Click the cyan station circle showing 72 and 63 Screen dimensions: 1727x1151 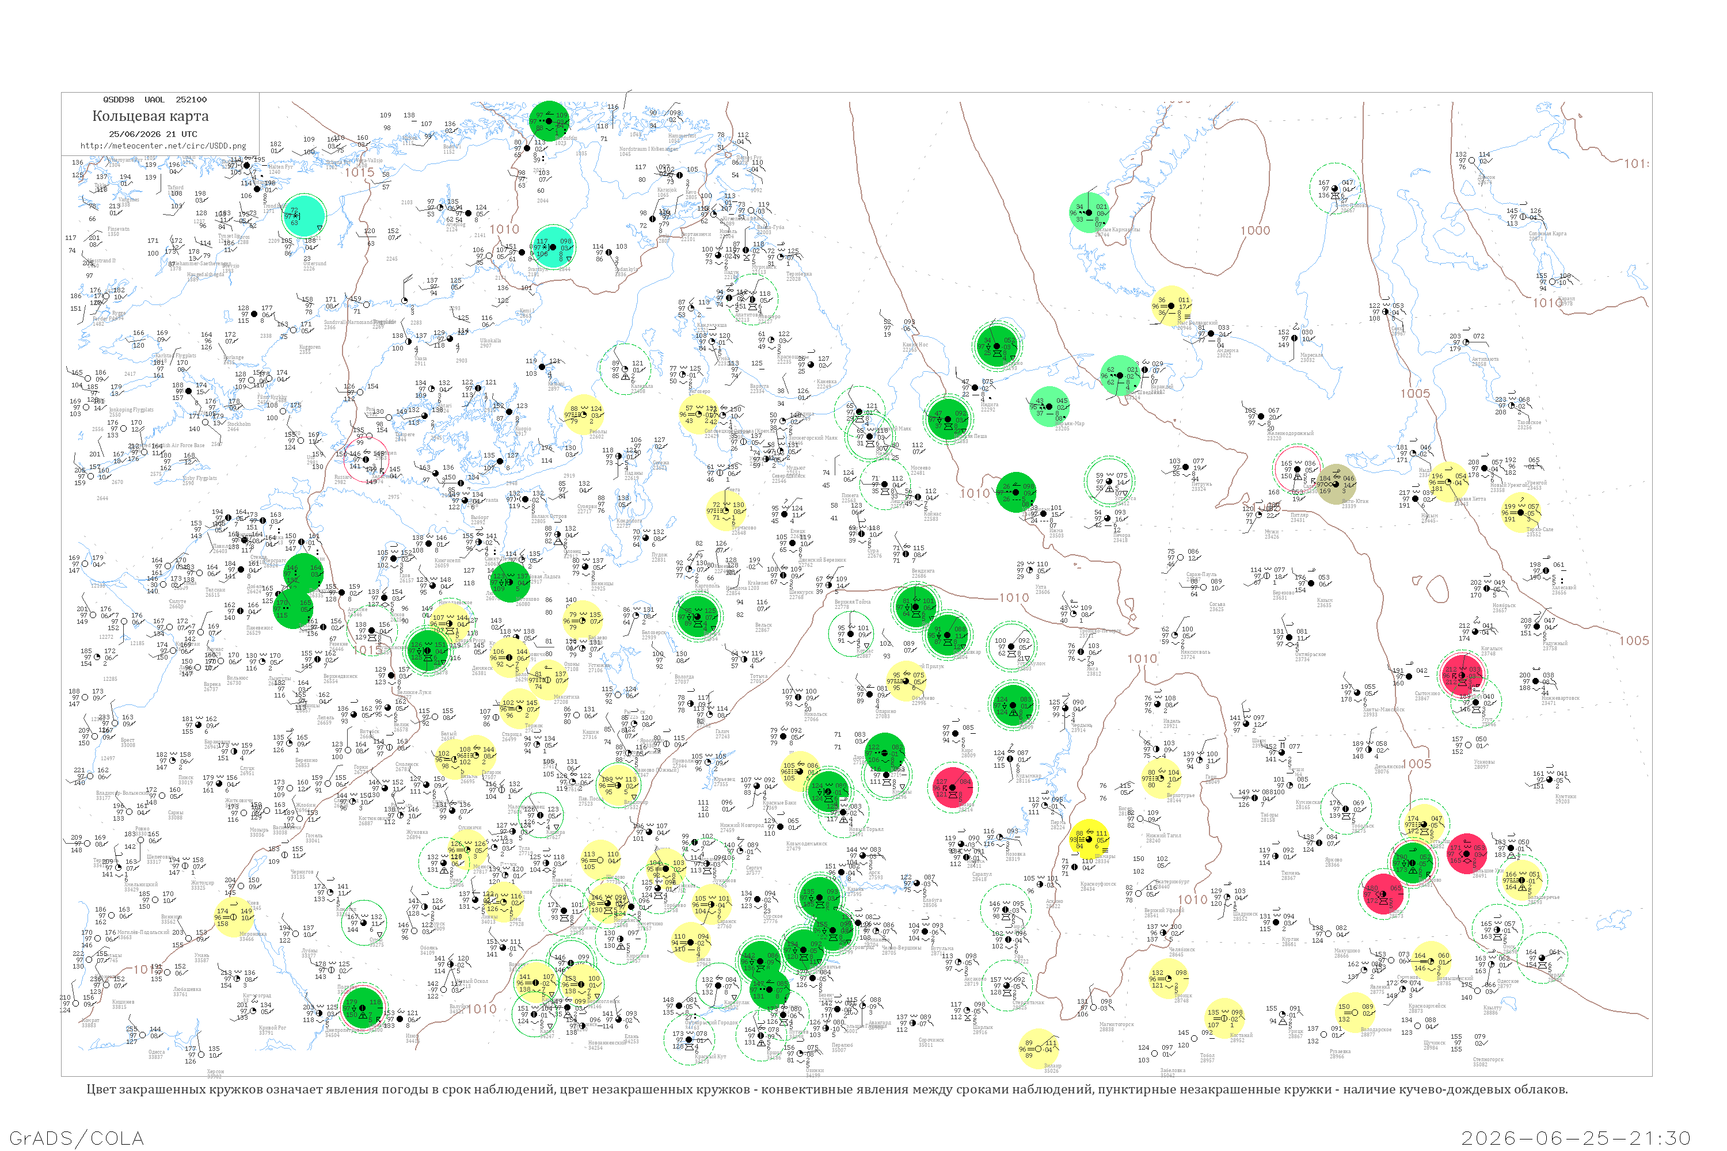click(304, 215)
